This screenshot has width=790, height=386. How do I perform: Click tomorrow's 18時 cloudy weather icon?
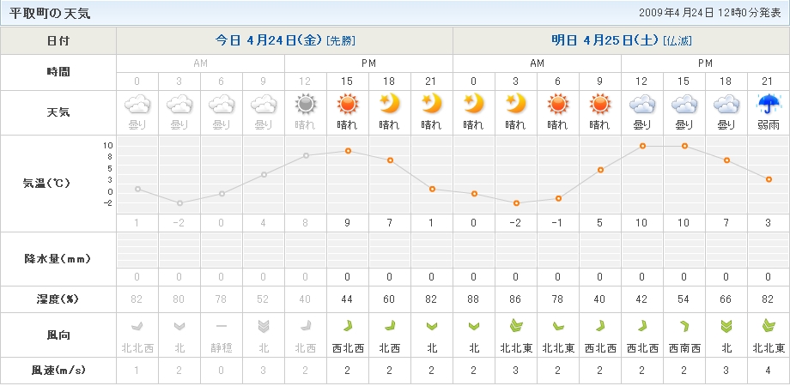[726, 105]
